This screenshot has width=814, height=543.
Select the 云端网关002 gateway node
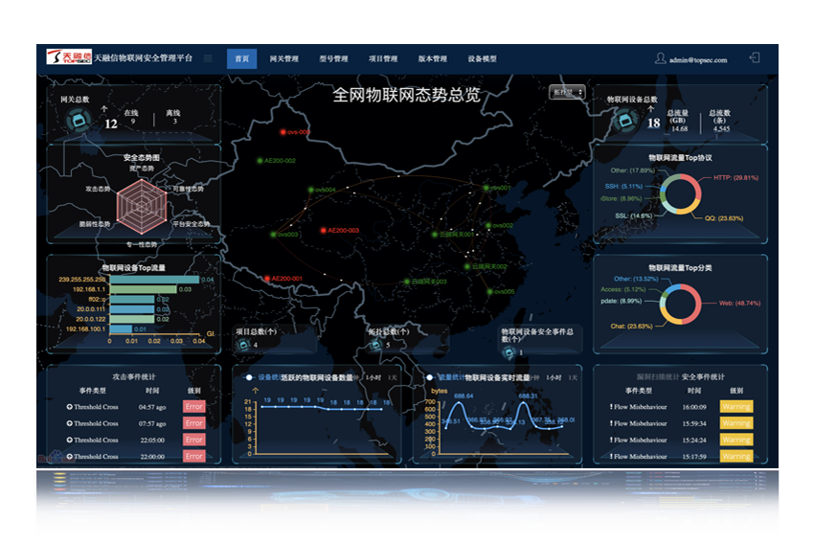pos(467,266)
